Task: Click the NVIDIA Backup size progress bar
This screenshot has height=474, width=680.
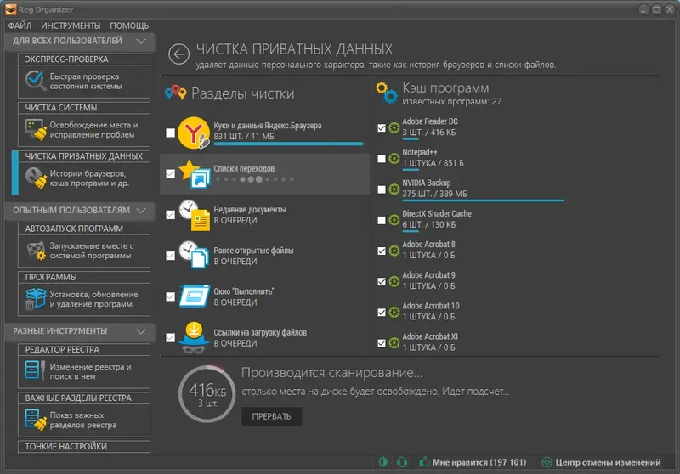Action: tap(483, 200)
